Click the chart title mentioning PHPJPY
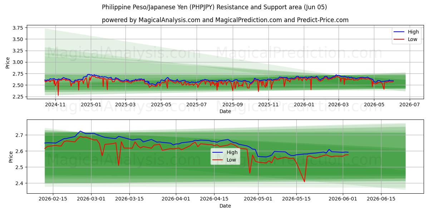This screenshot has width=429, height=214. click(214, 7)
